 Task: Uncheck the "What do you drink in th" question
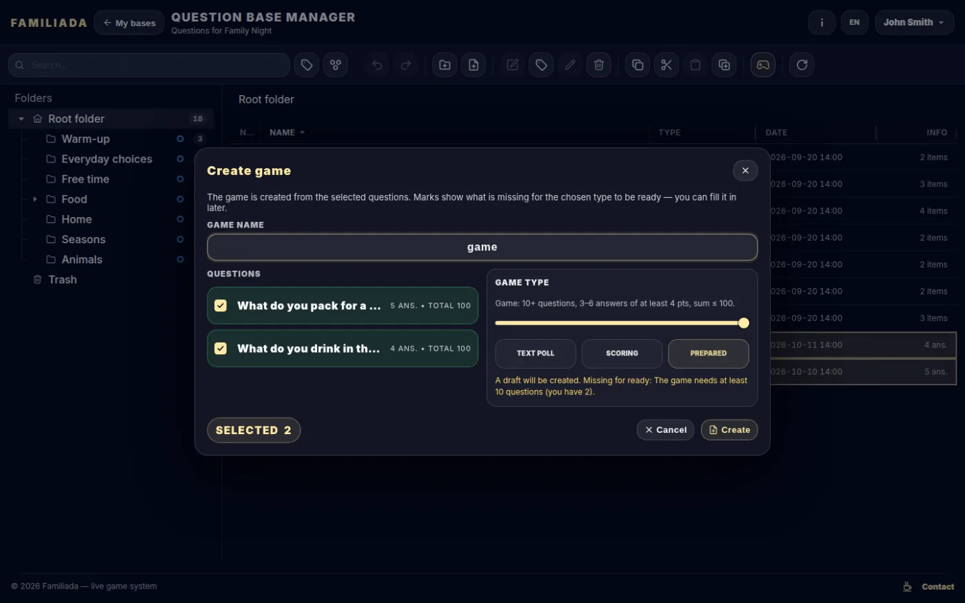221,348
